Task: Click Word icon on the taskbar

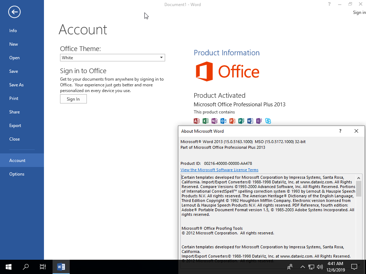Action: (61, 267)
